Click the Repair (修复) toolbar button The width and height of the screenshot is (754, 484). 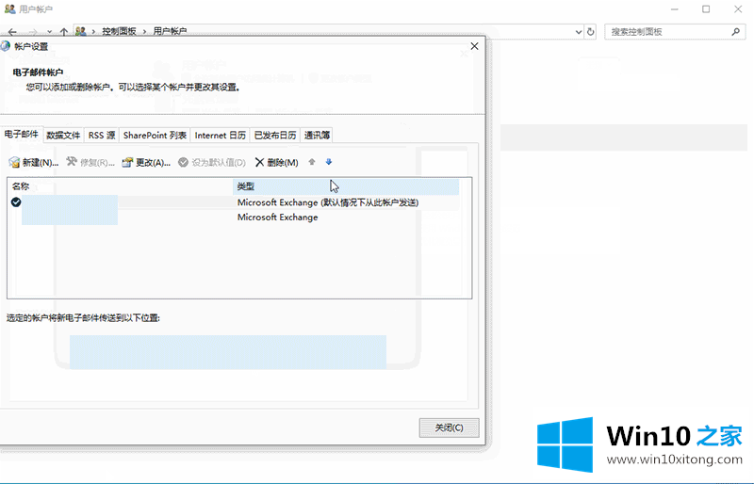click(90, 163)
